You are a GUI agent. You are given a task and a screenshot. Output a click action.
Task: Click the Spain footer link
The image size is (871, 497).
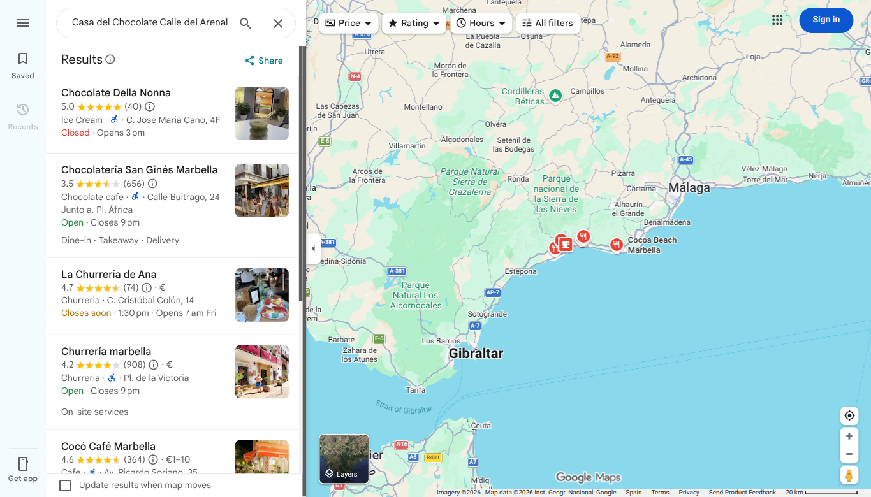634,493
